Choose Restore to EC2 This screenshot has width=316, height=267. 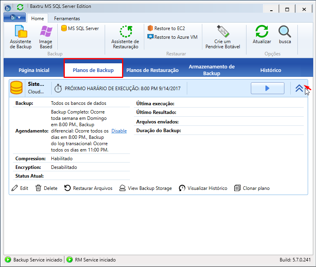coord(166,28)
